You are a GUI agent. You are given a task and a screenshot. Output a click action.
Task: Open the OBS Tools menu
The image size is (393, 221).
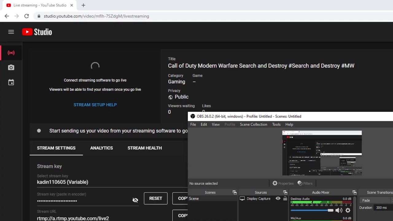point(276,124)
